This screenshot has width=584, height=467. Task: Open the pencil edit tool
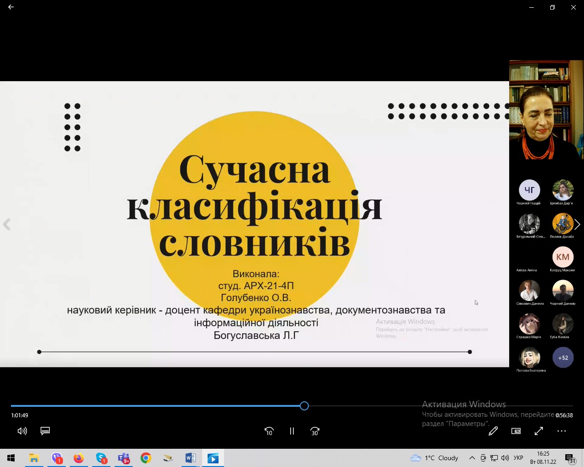(x=493, y=431)
